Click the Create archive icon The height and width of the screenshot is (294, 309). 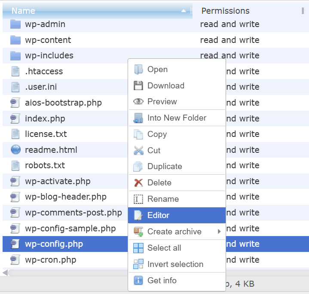(138, 232)
